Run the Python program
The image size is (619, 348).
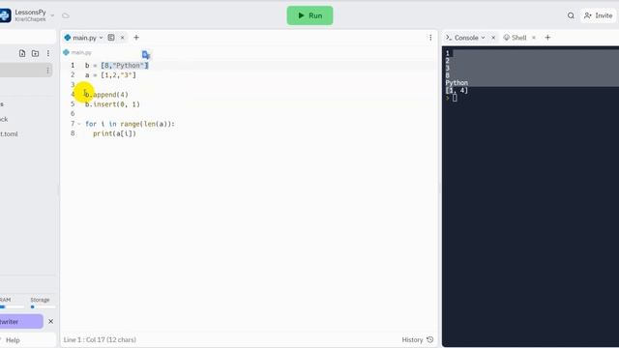309,15
